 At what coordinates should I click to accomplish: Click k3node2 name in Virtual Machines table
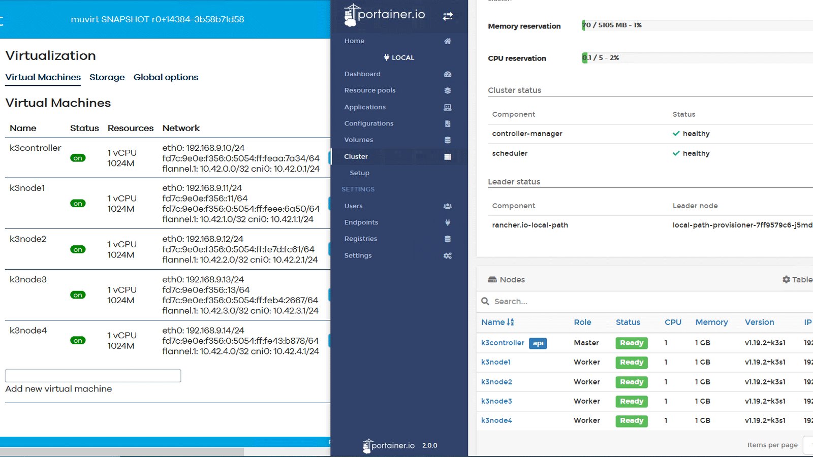pyautogui.click(x=28, y=239)
